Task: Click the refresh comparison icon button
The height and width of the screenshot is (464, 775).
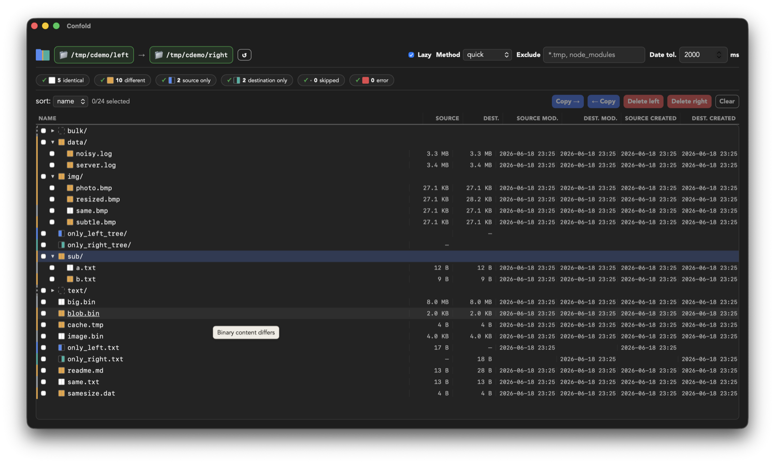Action: tap(244, 55)
